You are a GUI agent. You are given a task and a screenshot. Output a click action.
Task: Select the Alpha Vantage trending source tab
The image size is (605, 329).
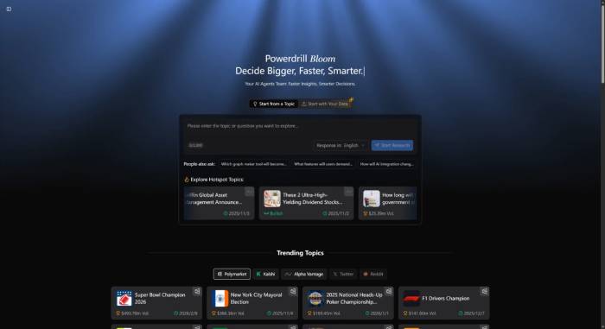(x=304, y=274)
